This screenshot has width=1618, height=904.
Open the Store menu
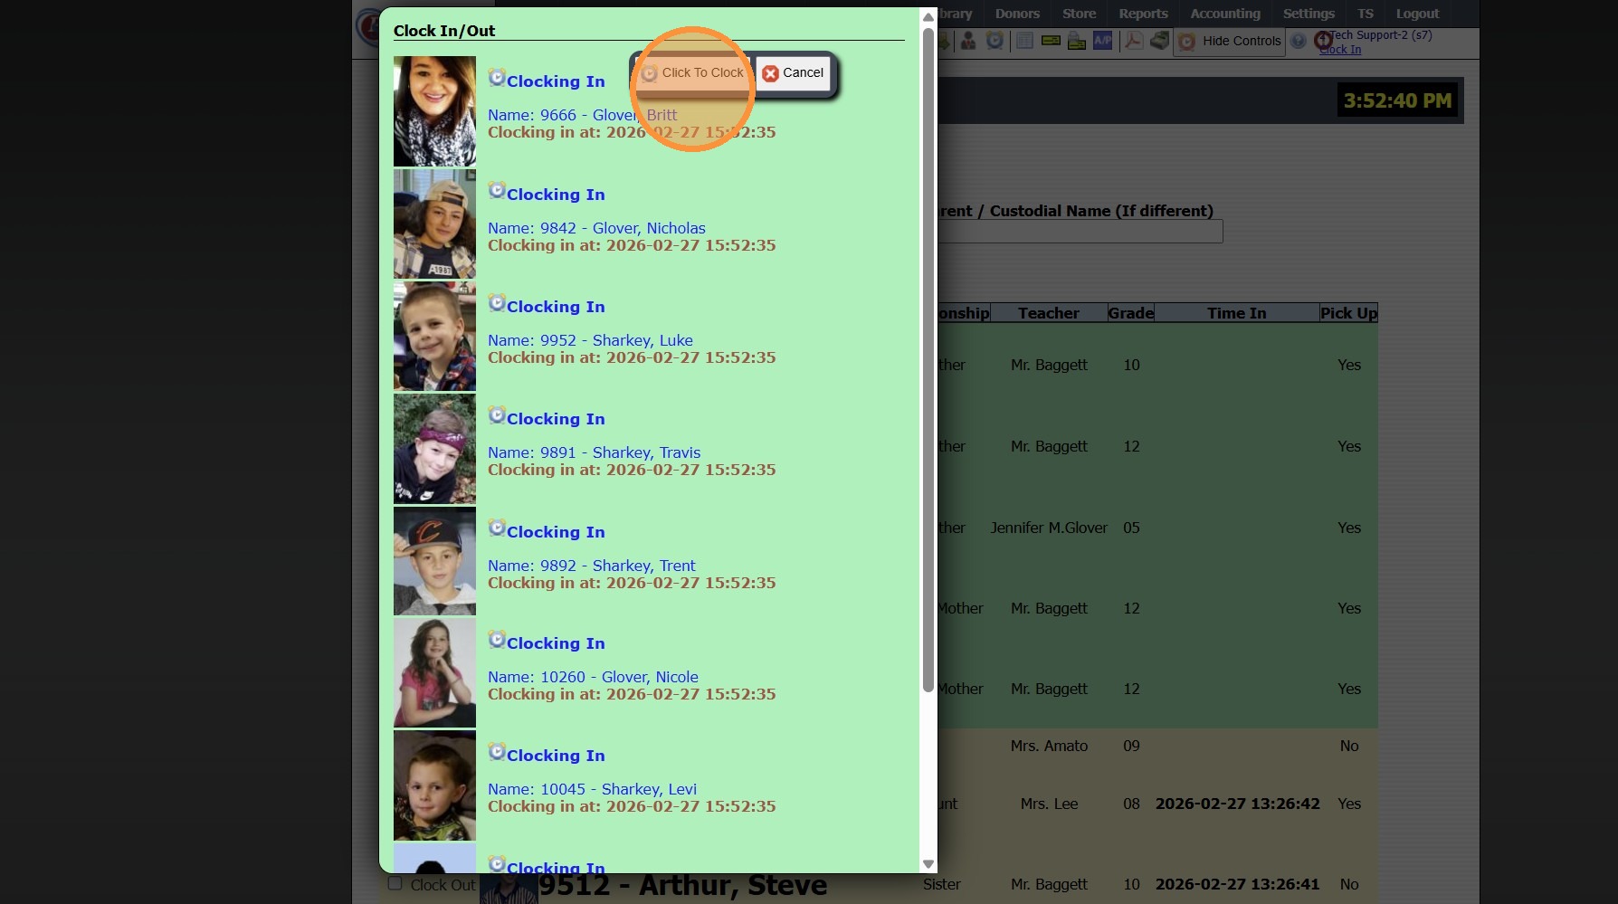tap(1079, 14)
